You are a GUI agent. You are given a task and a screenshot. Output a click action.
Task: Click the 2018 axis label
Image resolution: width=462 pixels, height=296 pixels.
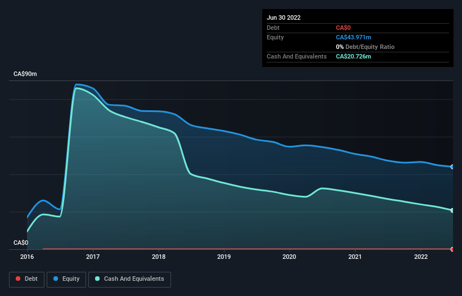(159, 257)
